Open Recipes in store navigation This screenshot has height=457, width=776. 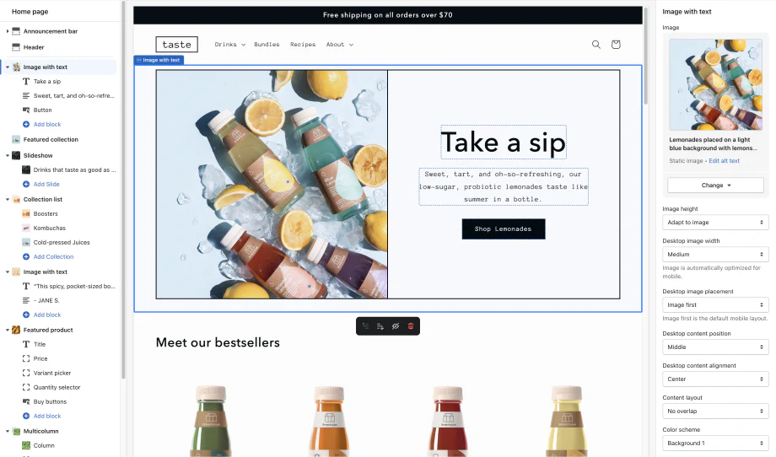pyautogui.click(x=303, y=45)
